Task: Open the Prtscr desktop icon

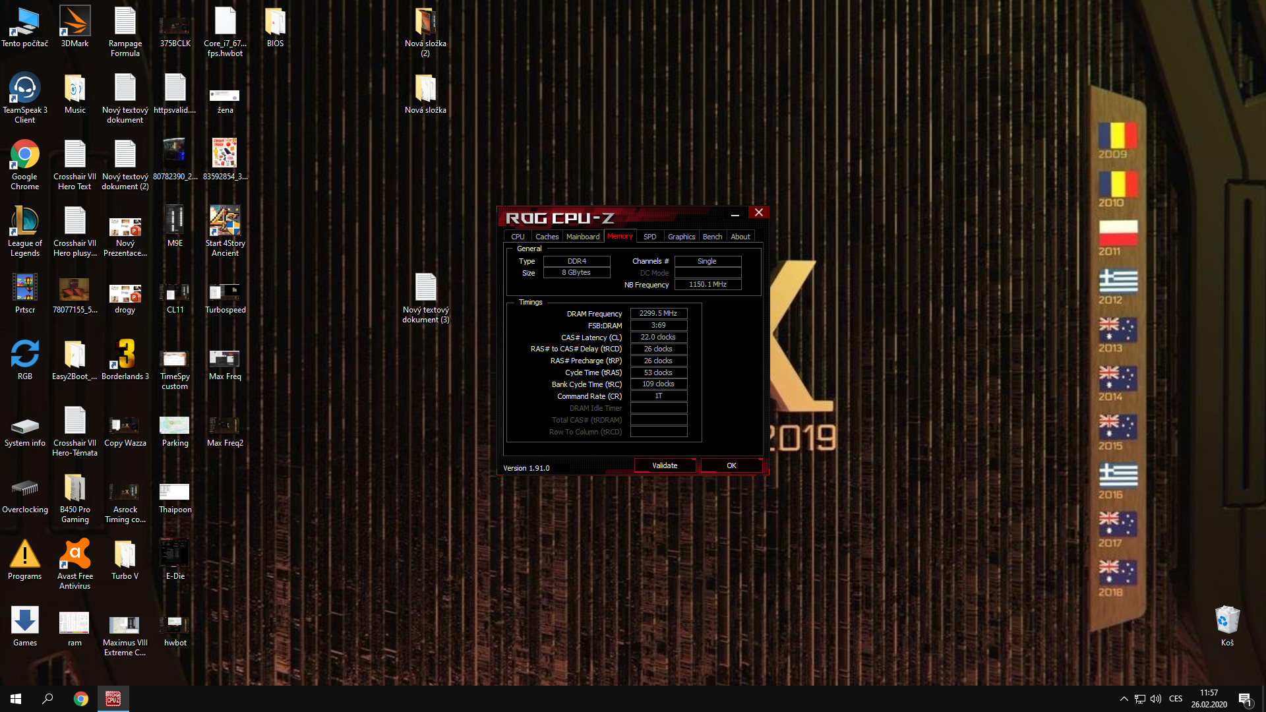Action: click(x=25, y=293)
